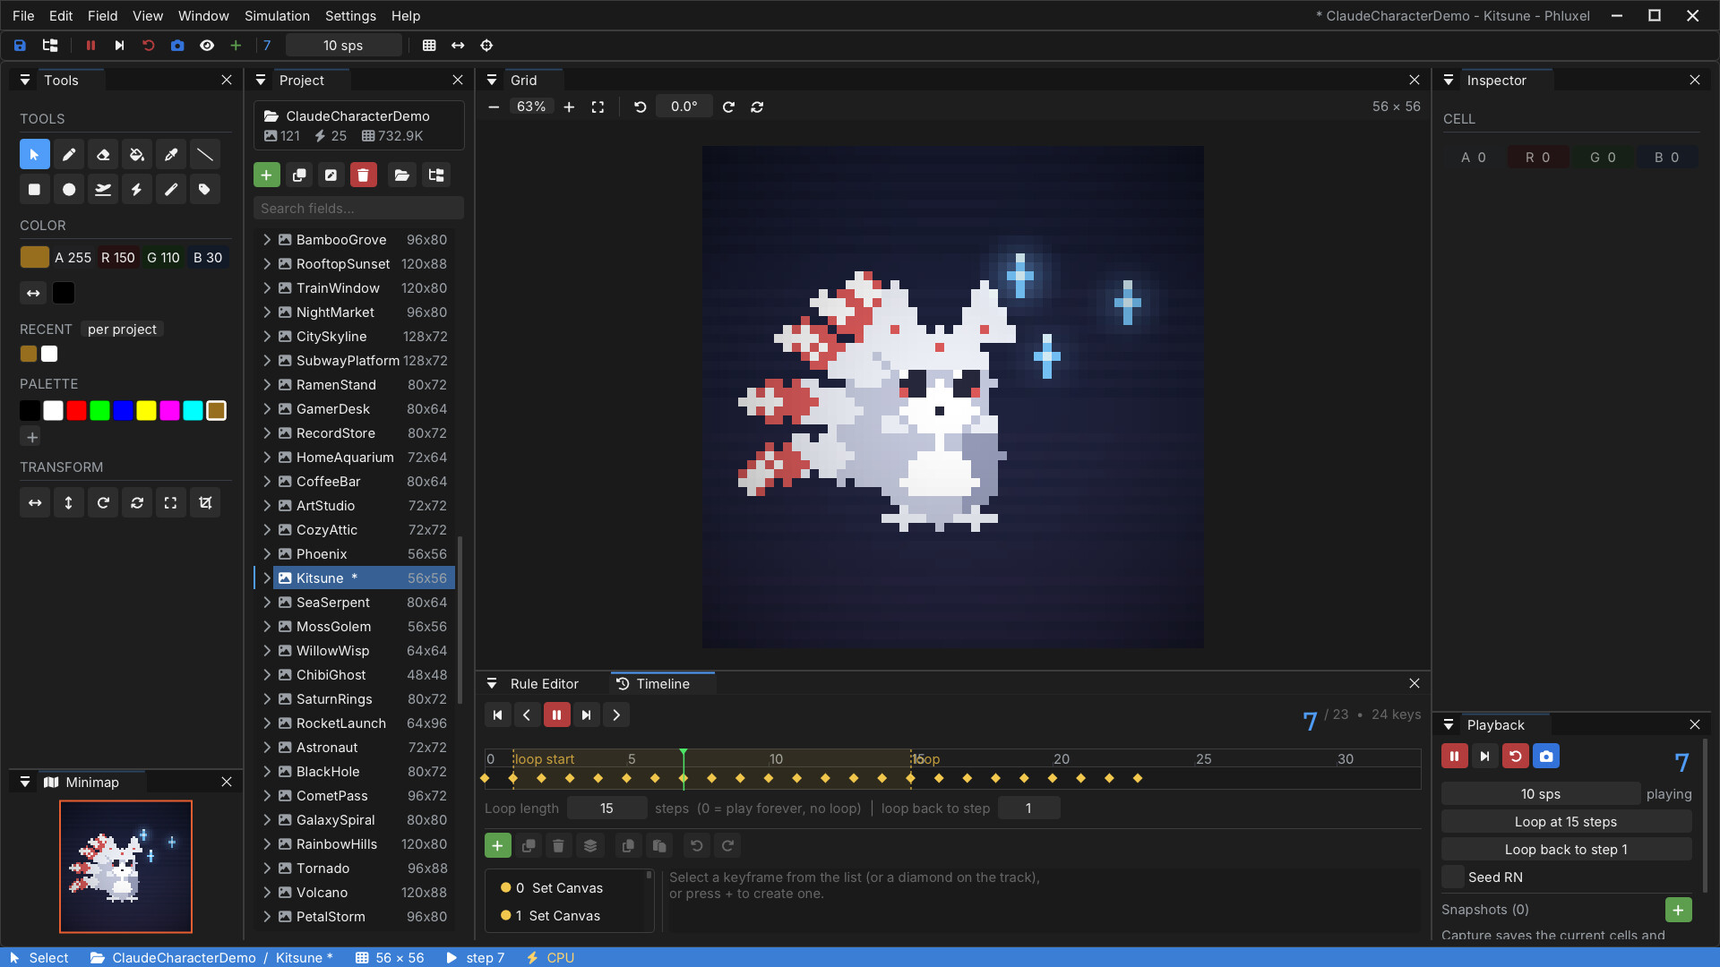Choose the Eraser tool
1720x967 pixels.
click(103, 155)
